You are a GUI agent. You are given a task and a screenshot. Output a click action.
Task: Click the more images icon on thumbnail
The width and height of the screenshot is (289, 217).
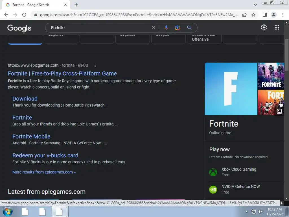coord(279,111)
